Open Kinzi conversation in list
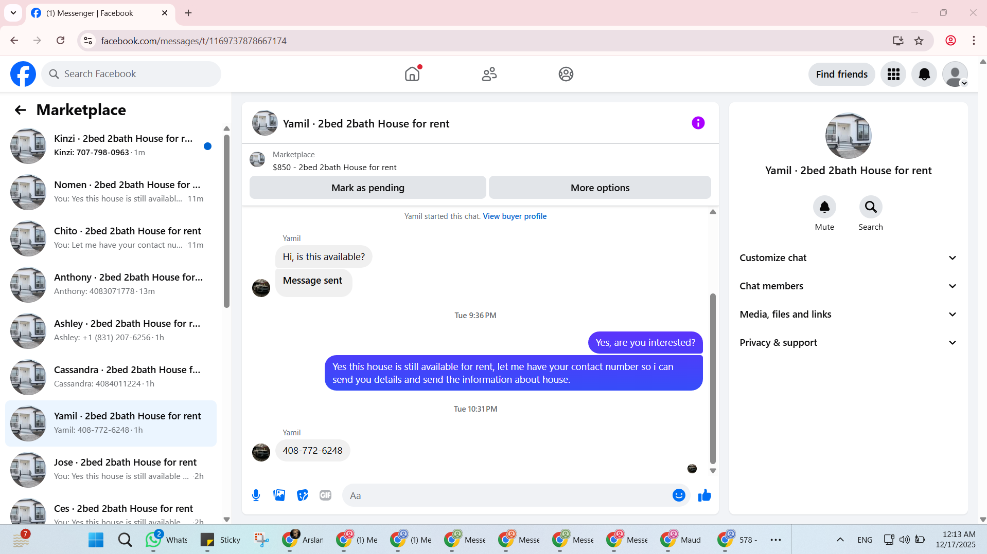This screenshot has width=987, height=554. (x=111, y=146)
